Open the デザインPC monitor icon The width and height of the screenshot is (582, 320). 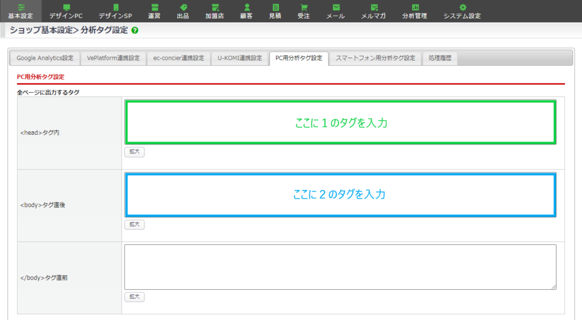pos(67,7)
